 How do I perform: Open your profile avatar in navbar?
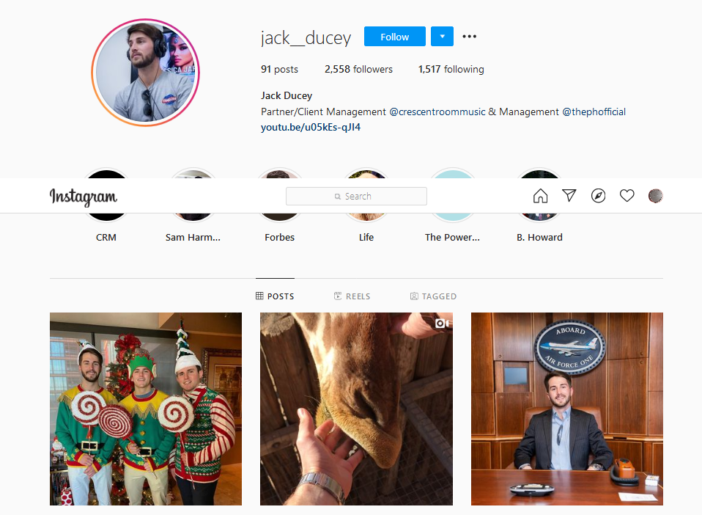[655, 196]
